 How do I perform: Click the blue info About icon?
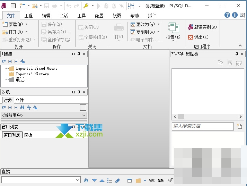235,15
